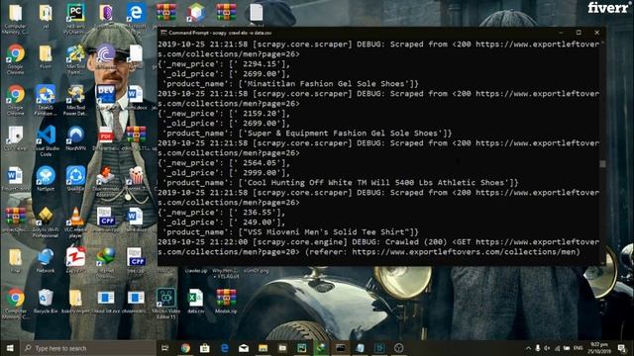The height and width of the screenshot is (356, 634).
Task: Open the Action Center notifications icon
Action: pyautogui.click(x=622, y=348)
